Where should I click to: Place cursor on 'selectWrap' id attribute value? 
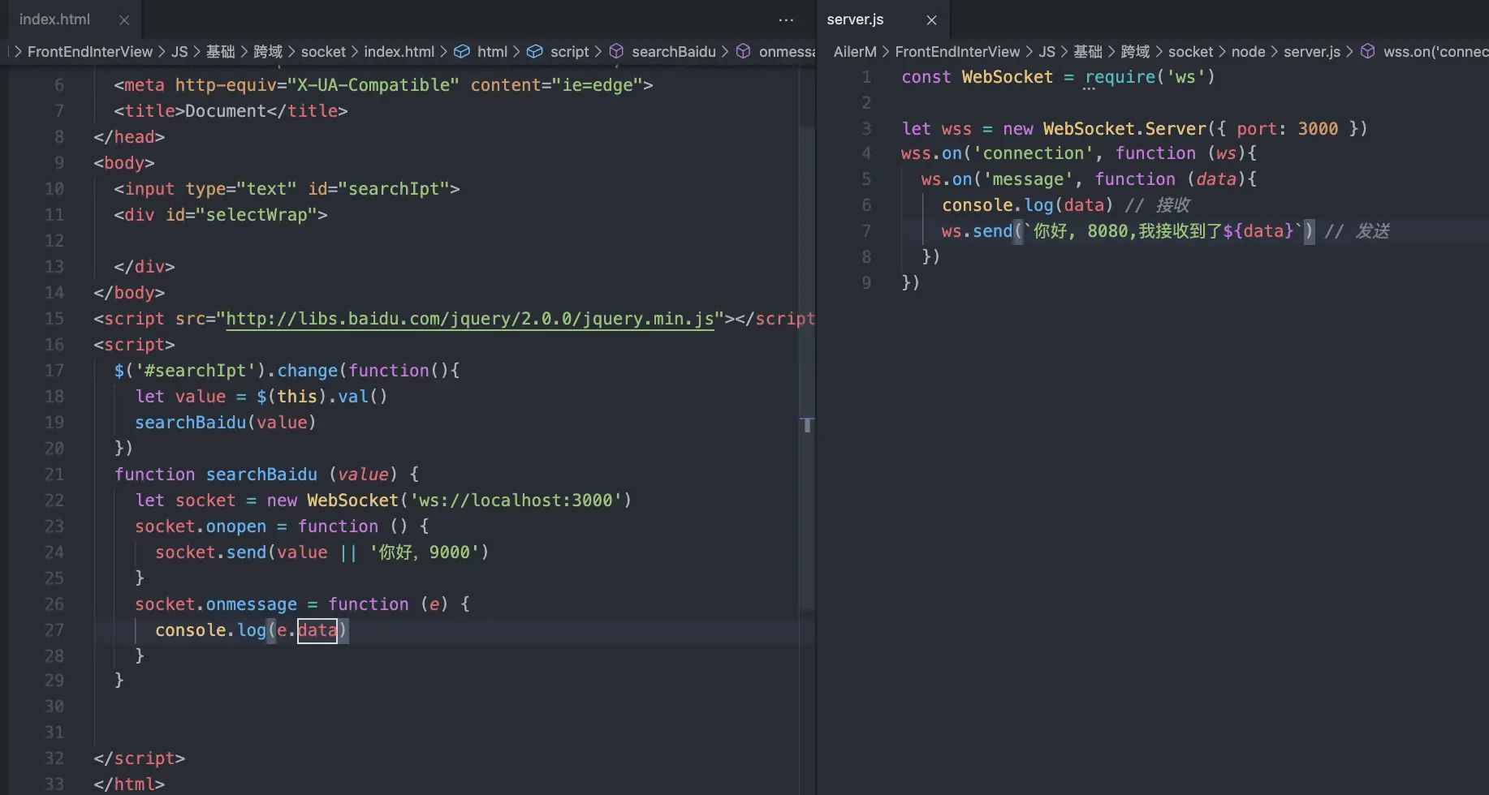pos(257,215)
